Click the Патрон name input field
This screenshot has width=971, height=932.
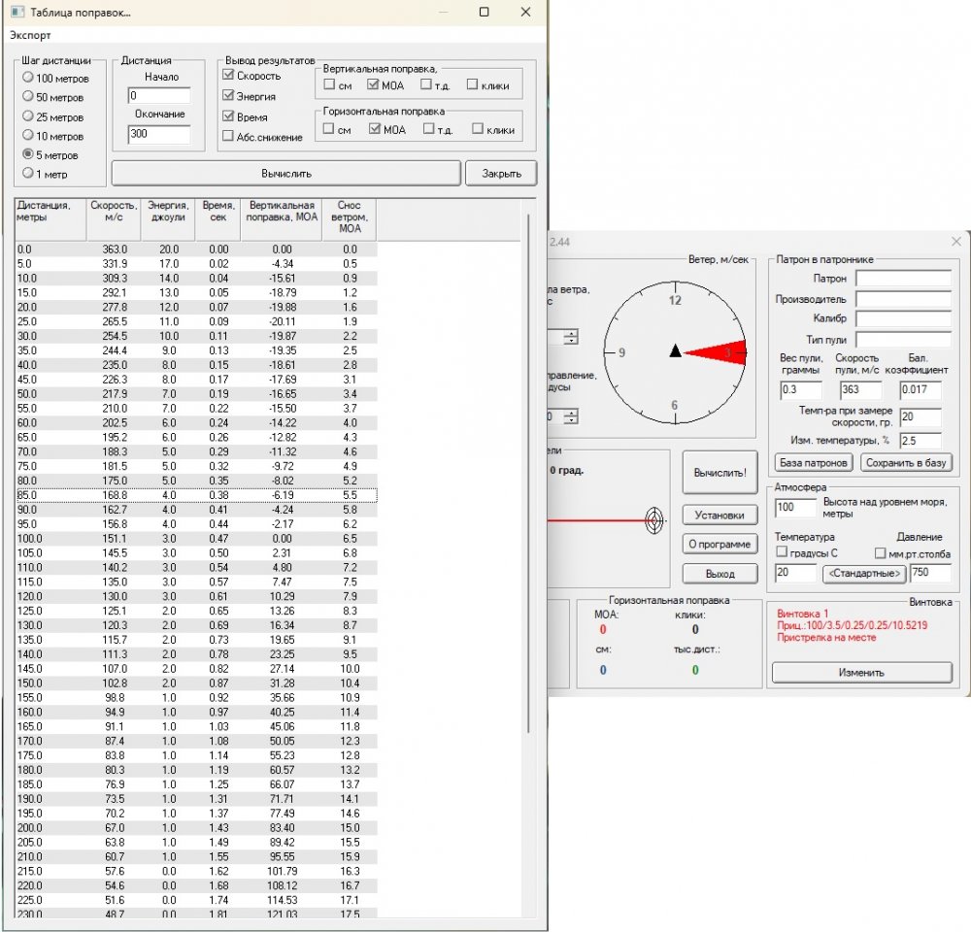click(903, 279)
